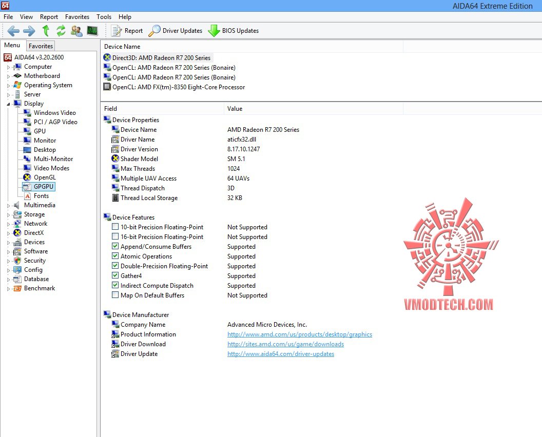Expand the Multimedia tree node

tap(8, 206)
